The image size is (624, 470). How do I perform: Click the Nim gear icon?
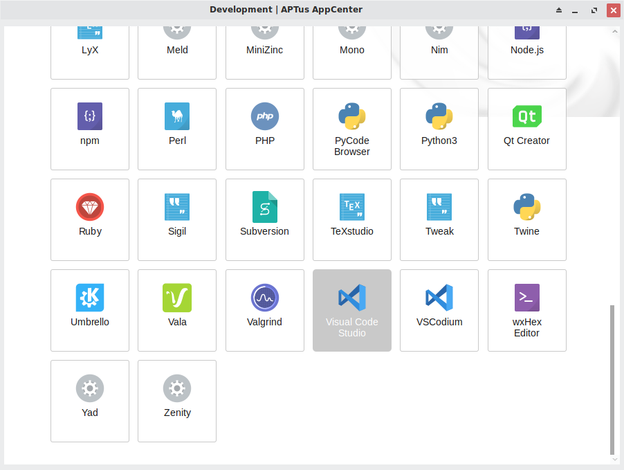439,33
